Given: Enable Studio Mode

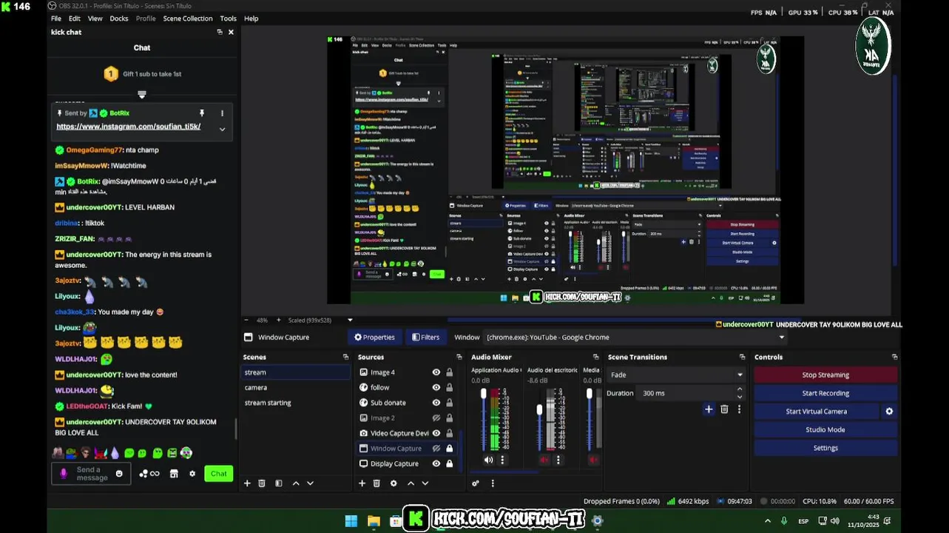Looking at the screenshot, I should 825,429.
